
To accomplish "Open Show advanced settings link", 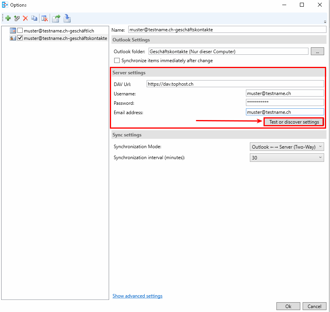I will [137, 296].
